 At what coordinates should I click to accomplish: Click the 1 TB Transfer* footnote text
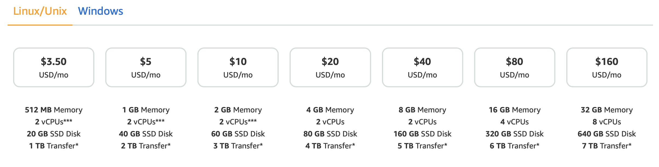54,146
